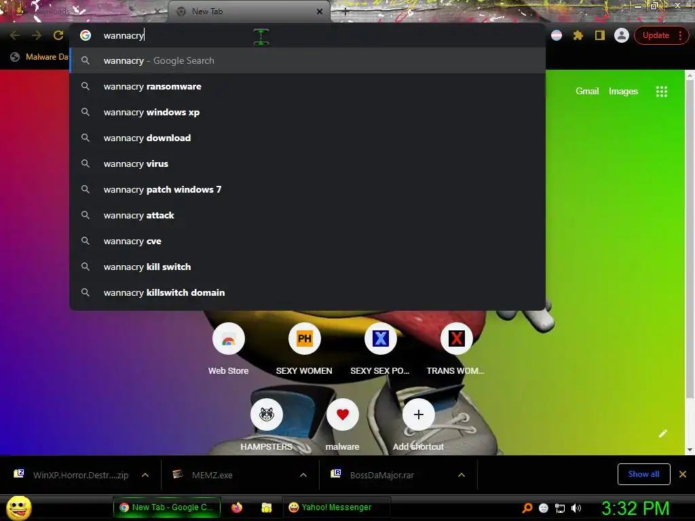Open the MEMZ.exe download item

204,475
